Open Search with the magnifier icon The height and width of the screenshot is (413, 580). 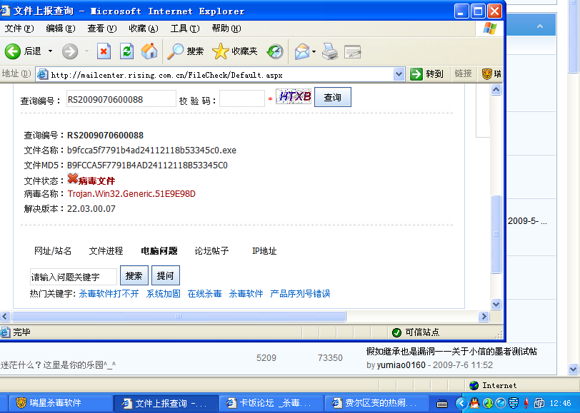(x=175, y=51)
